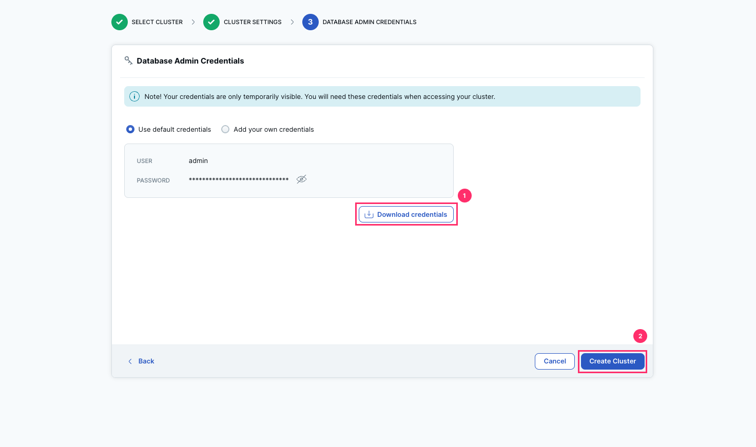Screen dimensions: 756x447
Task: Click the key icon beside Database Admin Credentials
Action: (x=128, y=60)
